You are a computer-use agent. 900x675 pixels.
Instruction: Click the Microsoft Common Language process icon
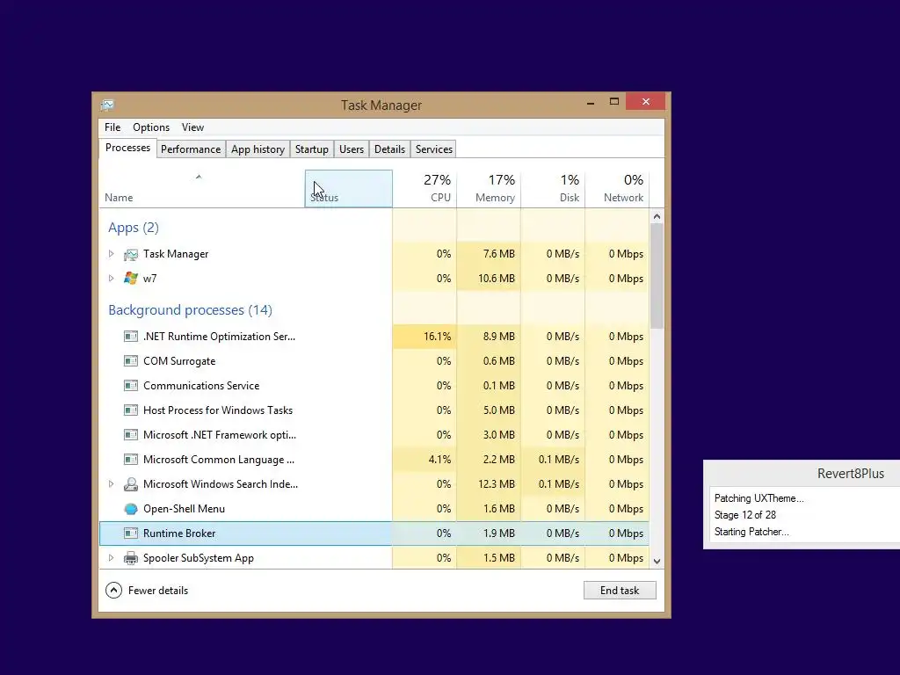pyautogui.click(x=131, y=460)
